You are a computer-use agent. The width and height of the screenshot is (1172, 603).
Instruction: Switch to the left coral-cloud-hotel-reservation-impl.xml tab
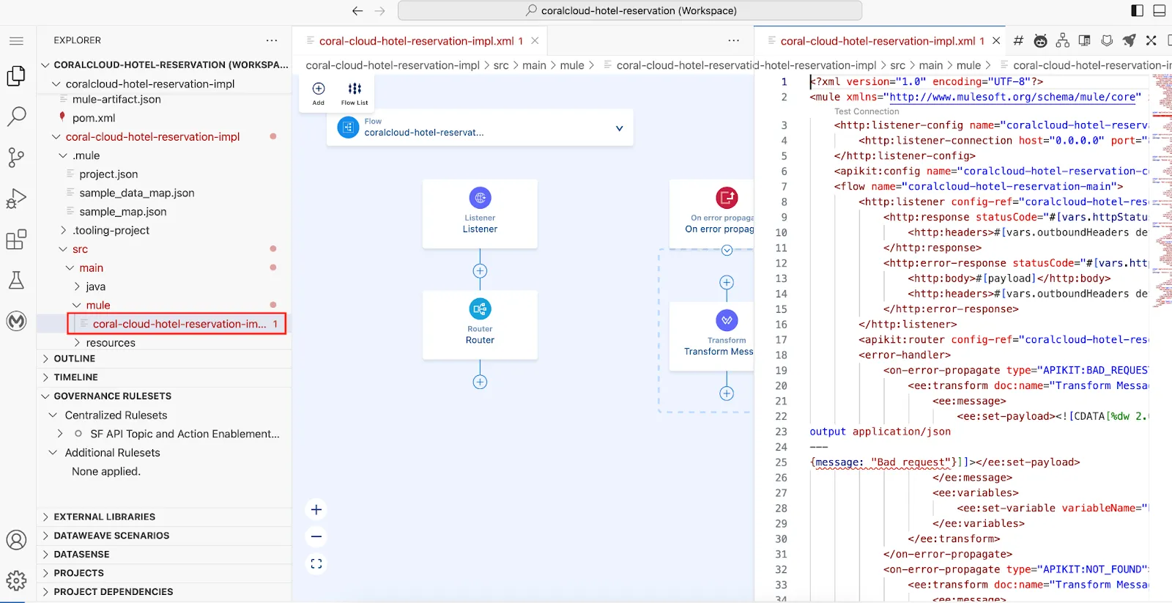pos(416,41)
